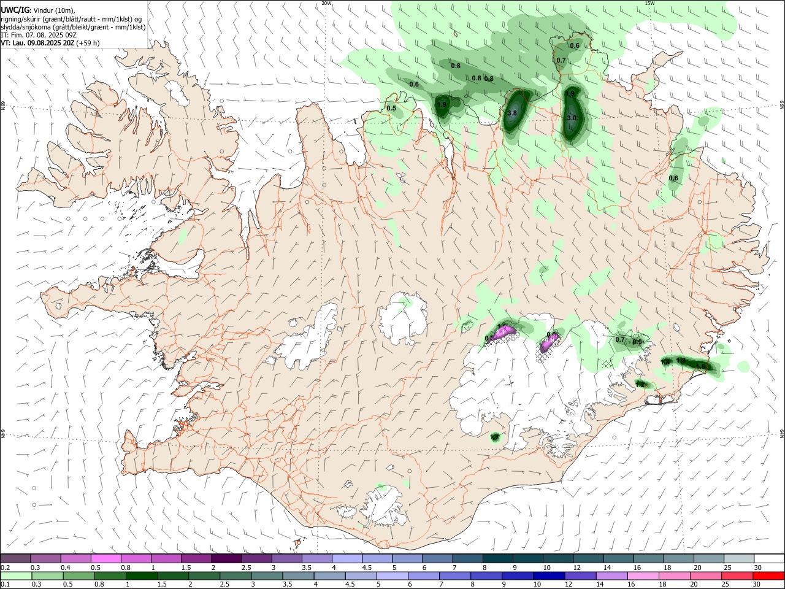Pick darkest green rain swatch labeled 1
The image size is (785, 589).
(141, 576)
